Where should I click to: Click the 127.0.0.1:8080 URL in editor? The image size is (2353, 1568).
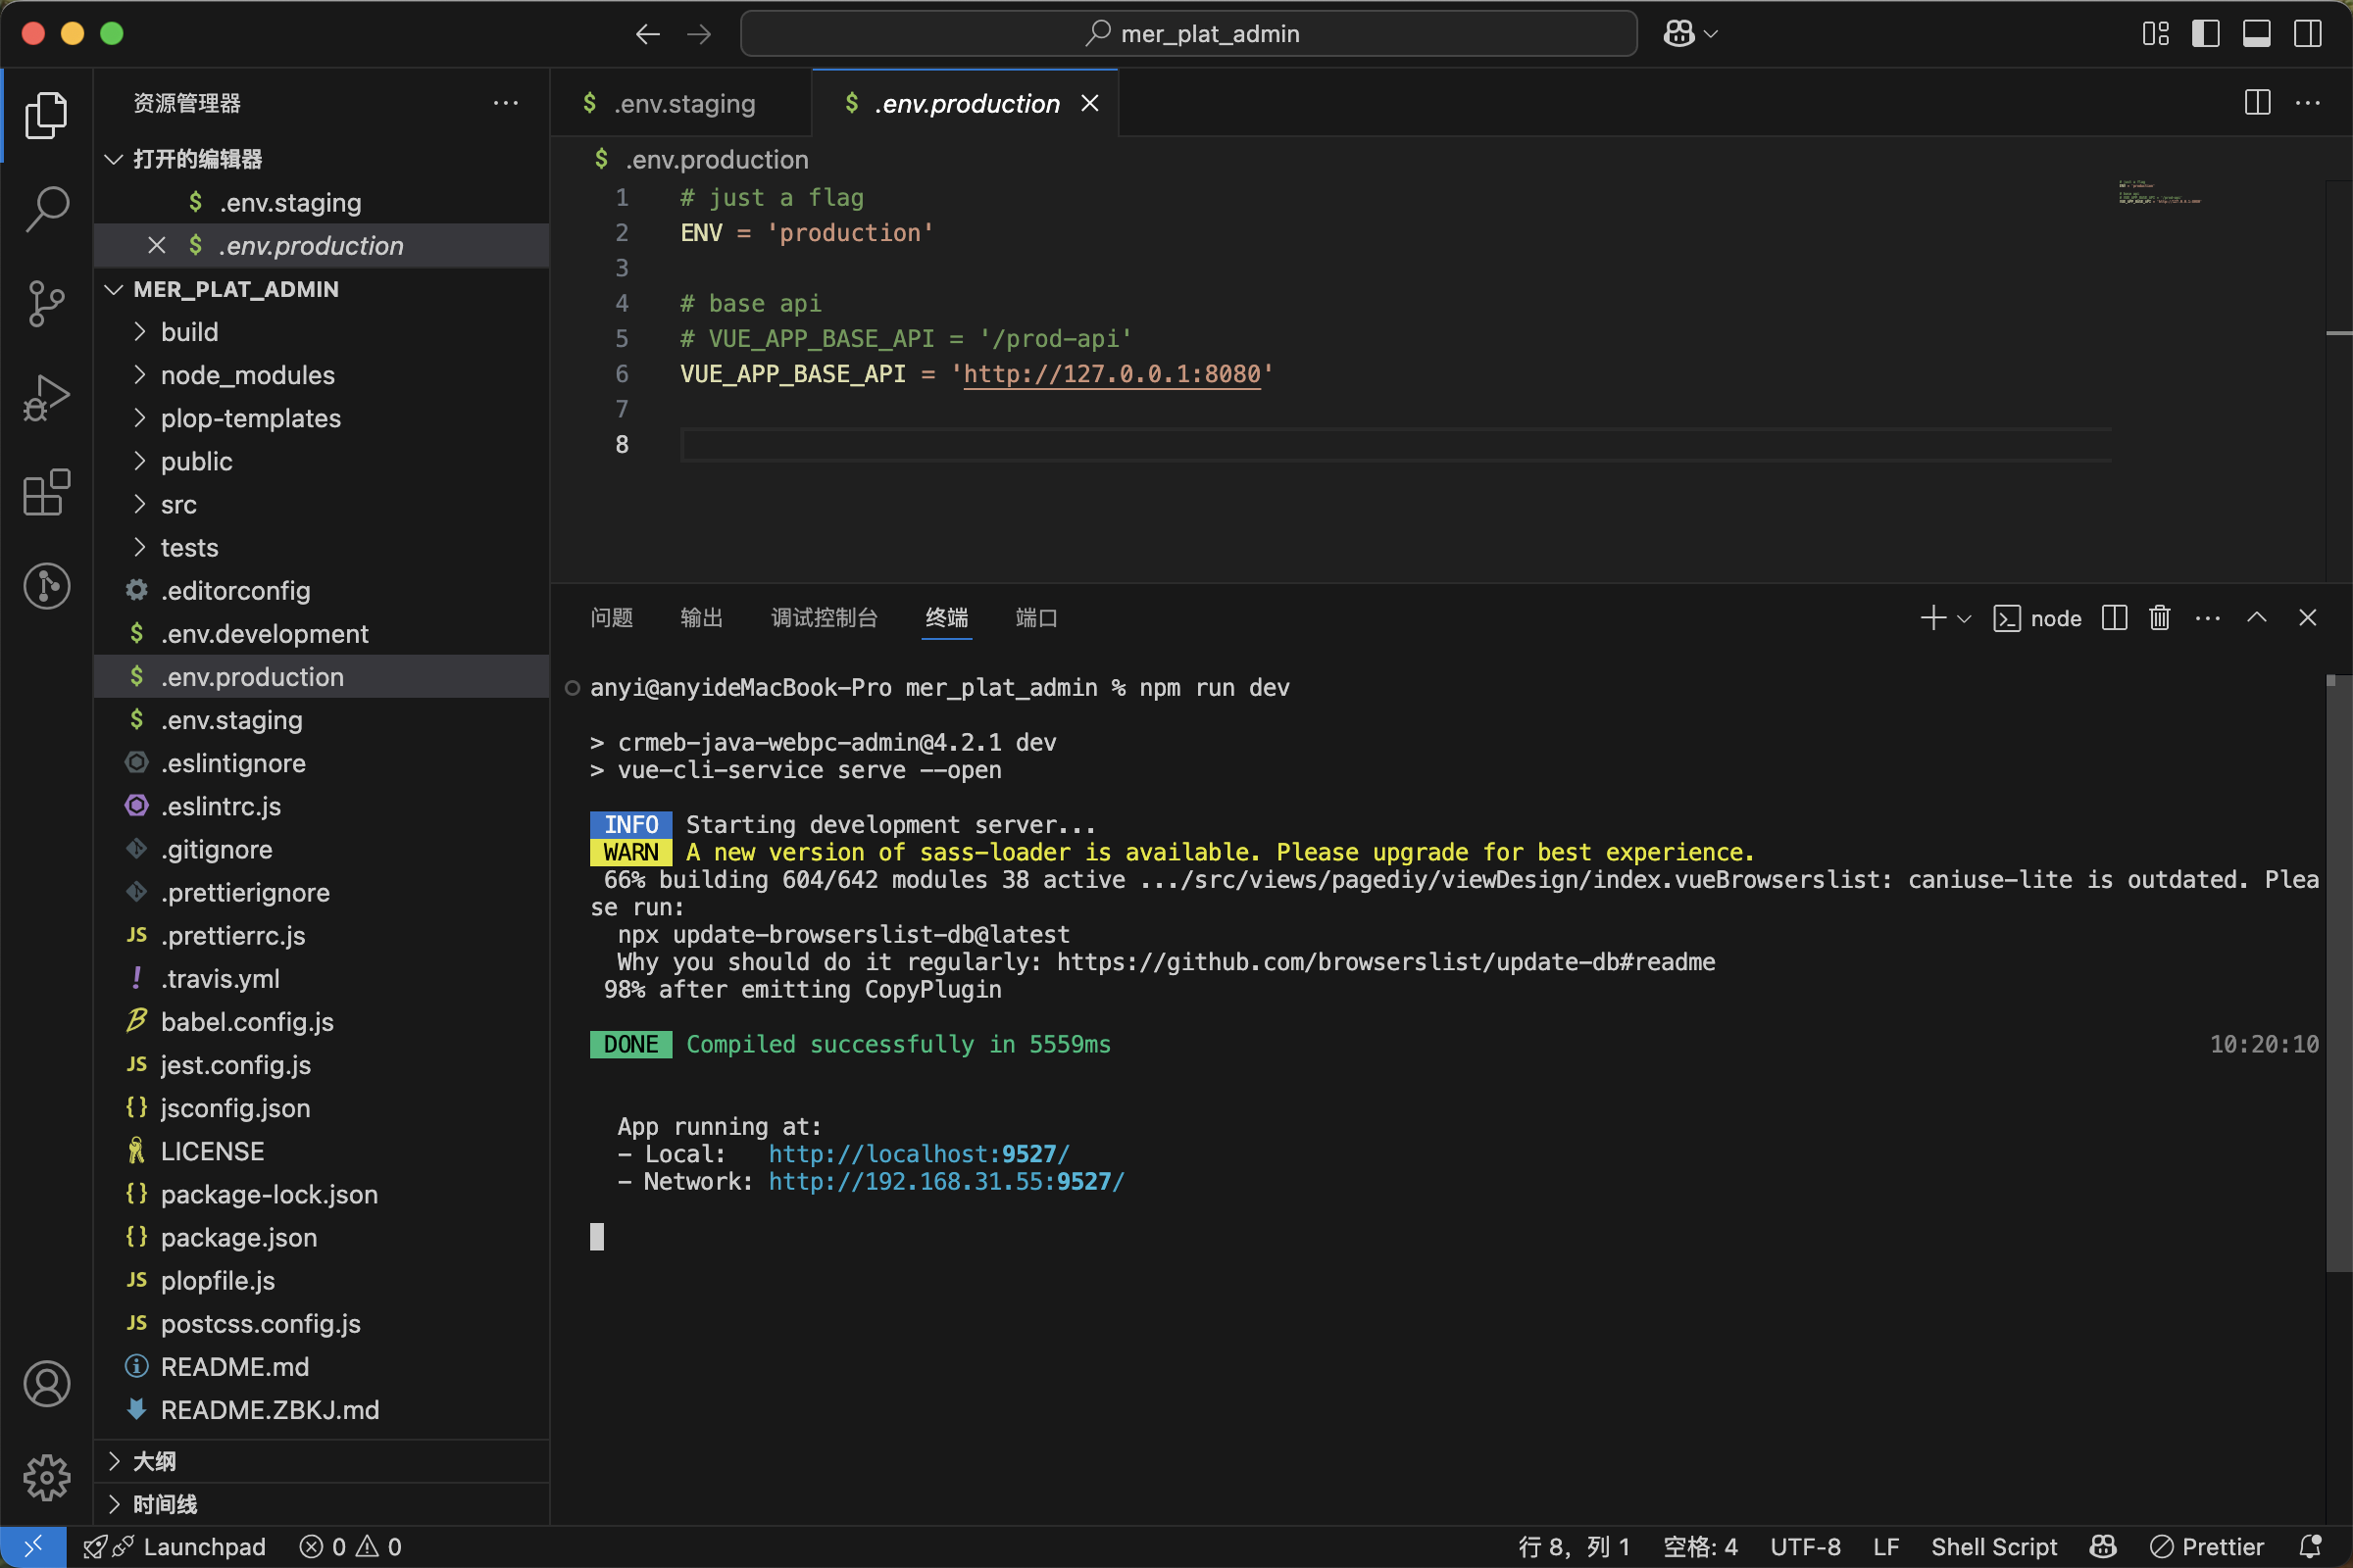click(x=1112, y=374)
